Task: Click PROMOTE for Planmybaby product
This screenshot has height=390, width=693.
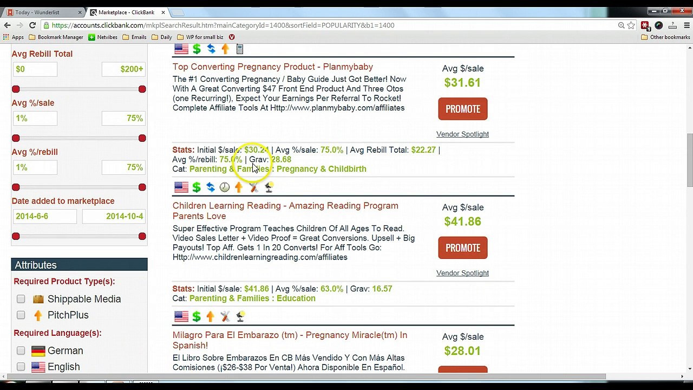Action: pyautogui.click(x=463, y=109)
